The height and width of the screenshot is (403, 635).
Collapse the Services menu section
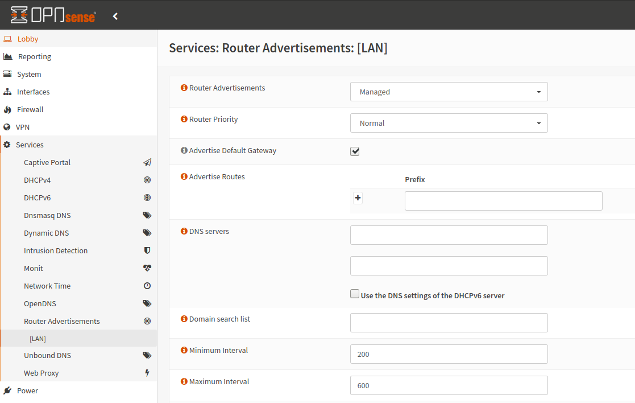coord(30,145)
